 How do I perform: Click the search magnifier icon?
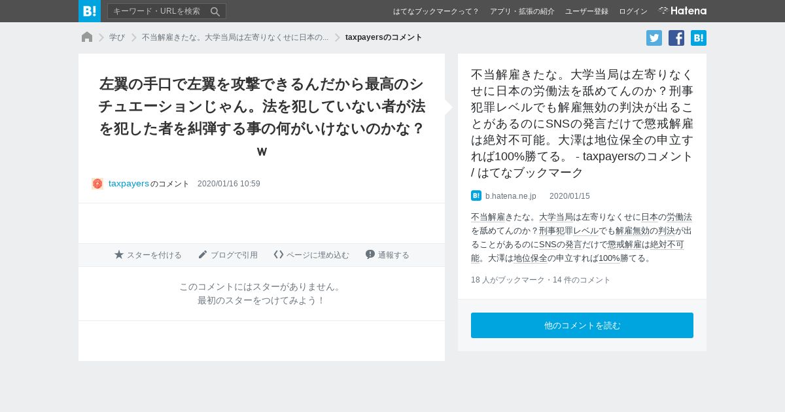[215, 11]
